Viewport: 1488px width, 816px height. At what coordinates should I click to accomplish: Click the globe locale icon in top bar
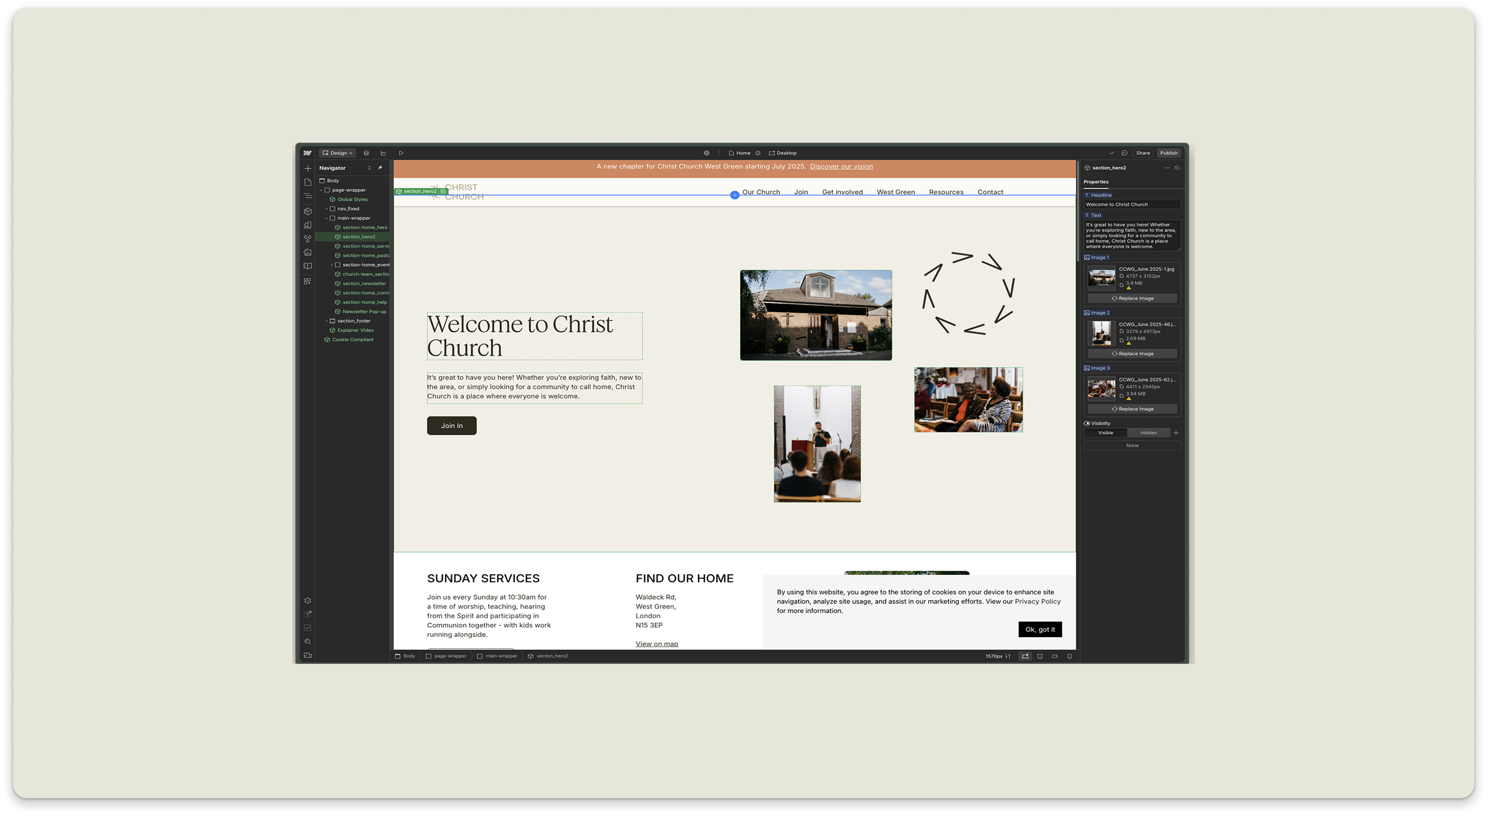pyautogui.click(x=706, y=153)
